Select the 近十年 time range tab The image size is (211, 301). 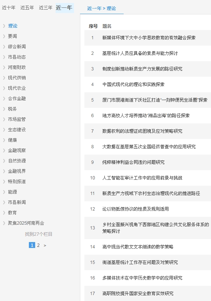point(9,8)
